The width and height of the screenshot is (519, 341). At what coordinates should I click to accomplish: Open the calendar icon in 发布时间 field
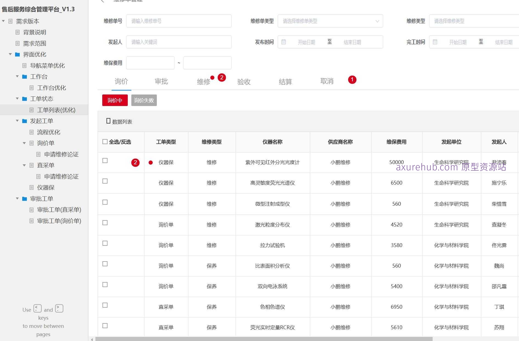(283, 42)
